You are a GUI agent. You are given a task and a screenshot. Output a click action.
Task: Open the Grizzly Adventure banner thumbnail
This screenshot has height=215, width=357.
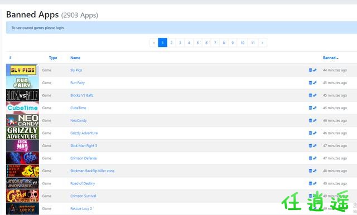22,133
